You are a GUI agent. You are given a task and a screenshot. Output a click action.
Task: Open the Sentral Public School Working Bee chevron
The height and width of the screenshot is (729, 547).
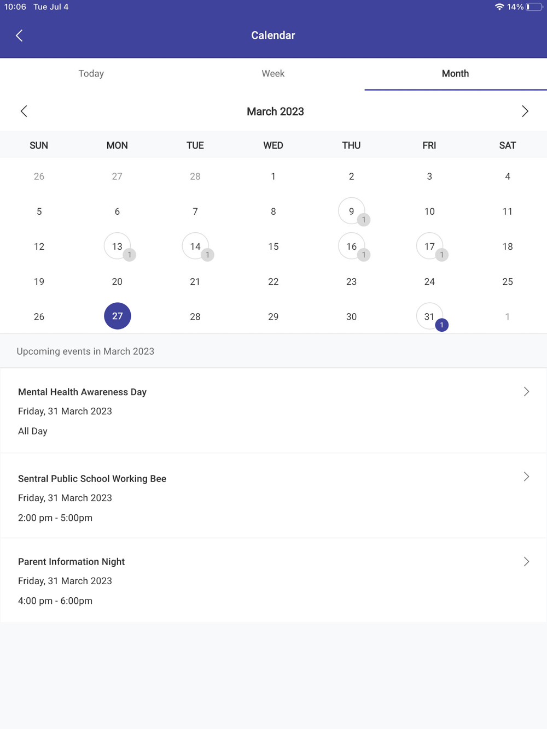click(x=526, y=477)
